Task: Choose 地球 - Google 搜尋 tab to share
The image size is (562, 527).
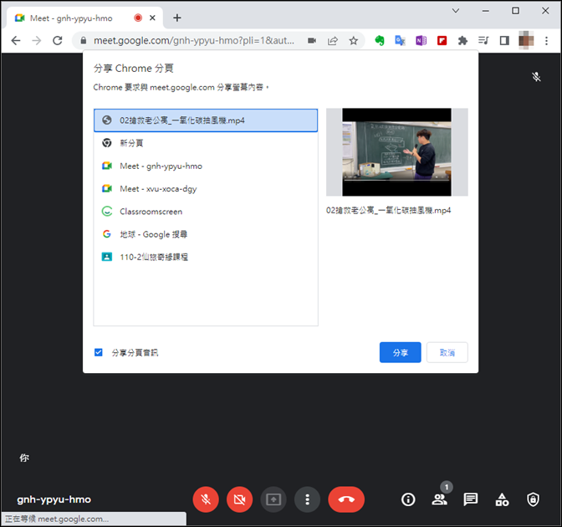Action: pyautogui.click(x=206, y=234)
